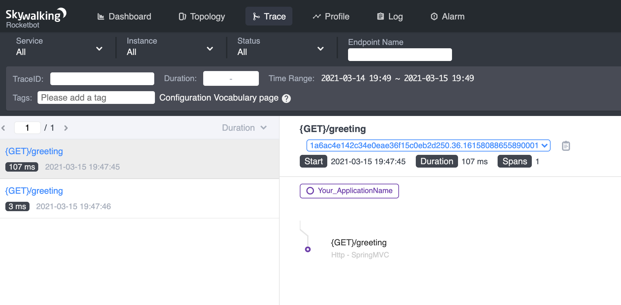
Task: Open the Duration sort dropdown
Action: 244,128
